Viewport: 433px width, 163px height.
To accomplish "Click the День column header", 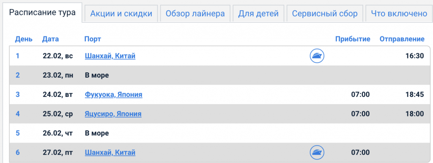I will coord(24,39).
